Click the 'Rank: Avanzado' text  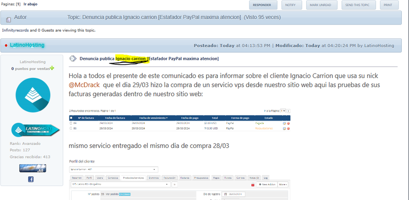click(25, 144)
